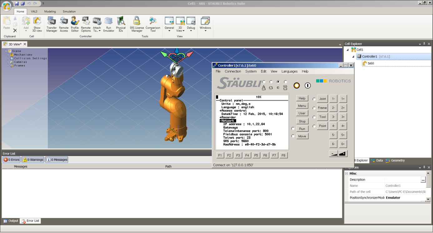Increase speed with the plus ramp button
Screen dimensions: 433x233
(x=343, y=154)
